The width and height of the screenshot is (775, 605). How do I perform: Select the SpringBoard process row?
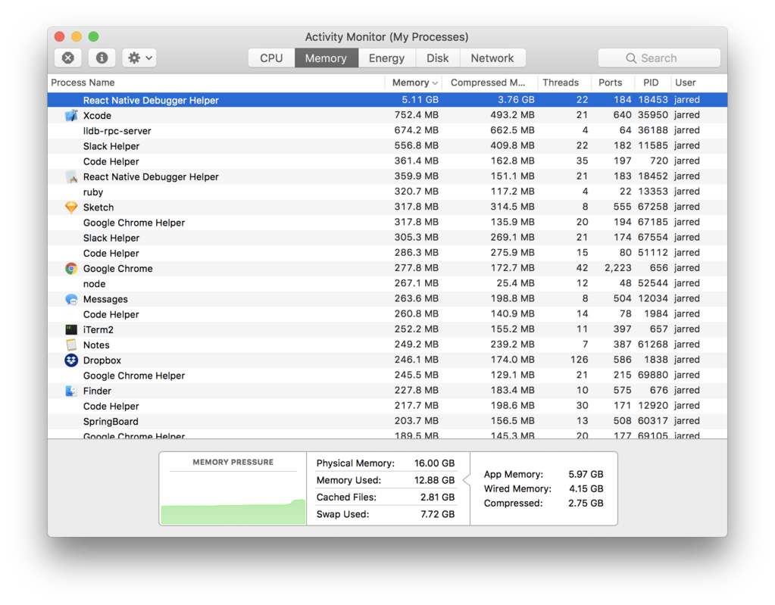[388, 421]
